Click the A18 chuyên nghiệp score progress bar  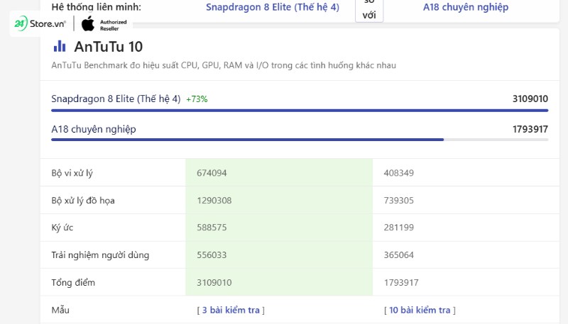(300, 140)
